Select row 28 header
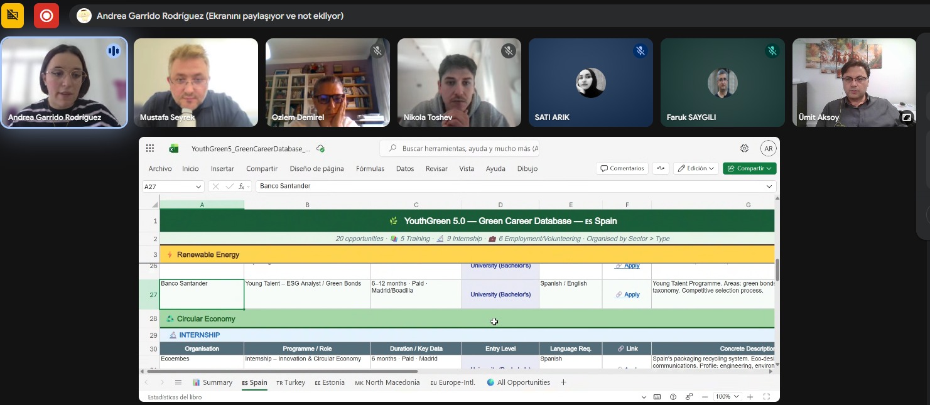Viewport: 930px width, 405px height. [x=149, y=318]
